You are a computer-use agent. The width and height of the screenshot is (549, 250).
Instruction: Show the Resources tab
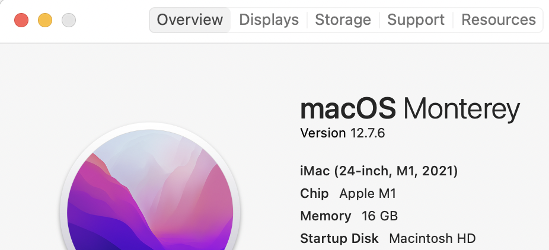point(499,20)
